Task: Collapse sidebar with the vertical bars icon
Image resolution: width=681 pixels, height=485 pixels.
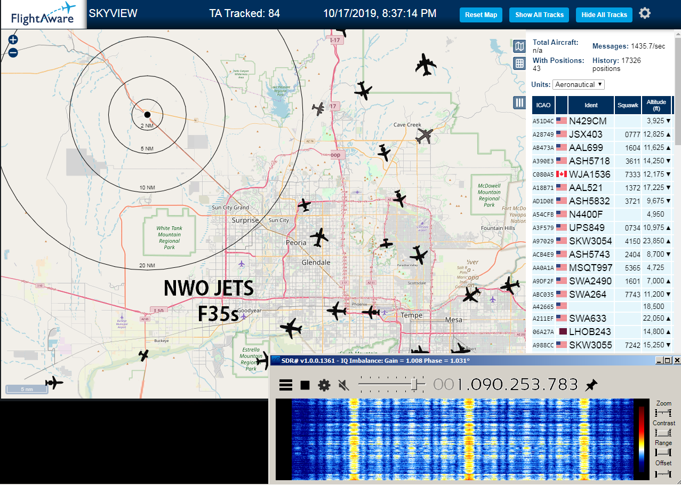Action: (x=519, y=103)
